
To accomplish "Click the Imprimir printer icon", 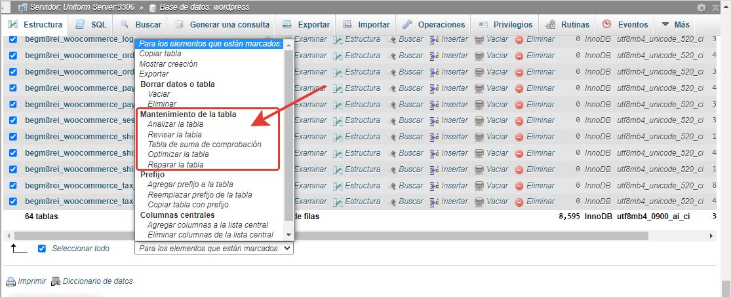I will pos(10,282).
